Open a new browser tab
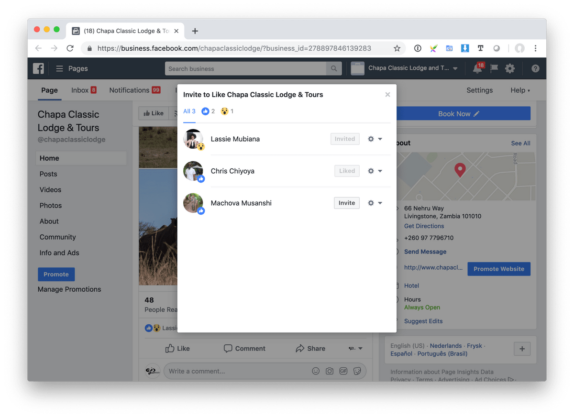Image resolution: width=574 pixels, height=418 pixels. [195, 31]
